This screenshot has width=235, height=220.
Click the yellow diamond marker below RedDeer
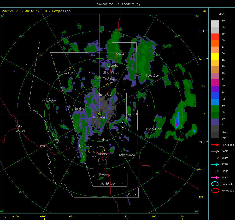108,85
